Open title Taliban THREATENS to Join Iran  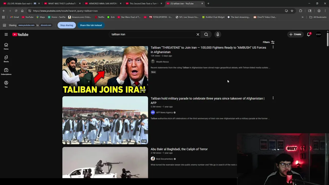tap(208, 50)
